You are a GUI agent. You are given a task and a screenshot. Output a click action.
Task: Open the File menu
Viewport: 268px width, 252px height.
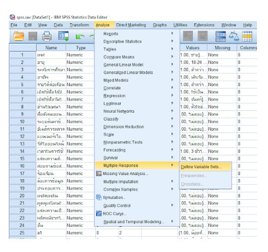pyautogui.click(x=14, y=25)
